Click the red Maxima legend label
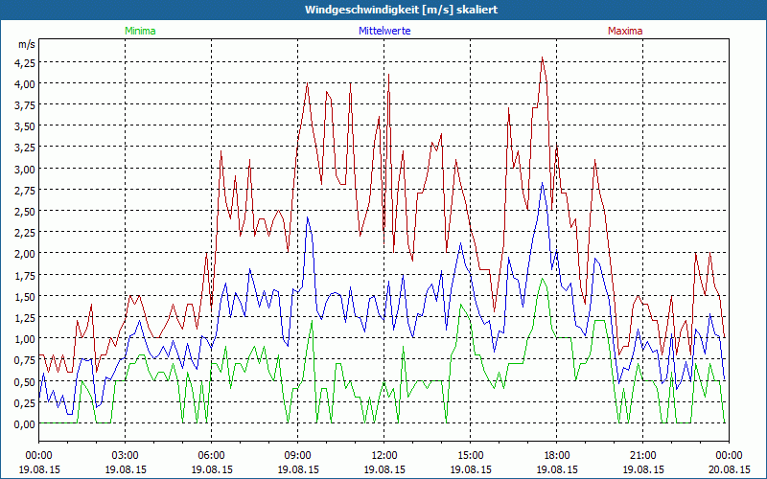 click(x=625, y=31)
